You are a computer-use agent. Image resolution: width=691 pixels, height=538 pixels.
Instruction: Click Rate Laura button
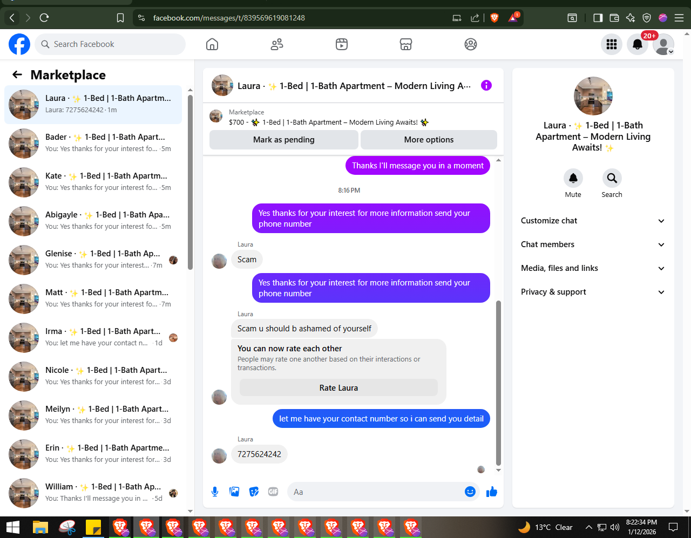pyautogui.click(x=338, y=388)
